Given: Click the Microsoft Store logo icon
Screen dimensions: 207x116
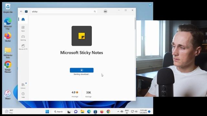Looking at the screenshot, I should point(26,12).
